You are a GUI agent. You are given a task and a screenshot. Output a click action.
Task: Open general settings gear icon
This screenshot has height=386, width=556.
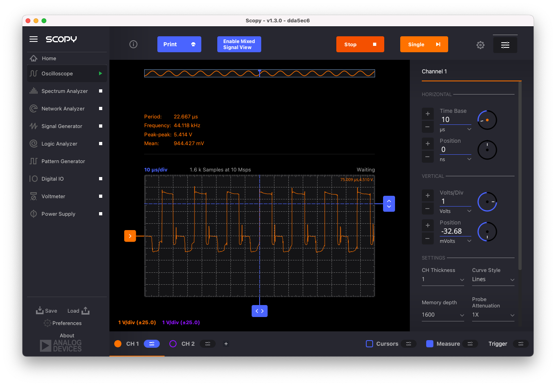click(481, 45)
